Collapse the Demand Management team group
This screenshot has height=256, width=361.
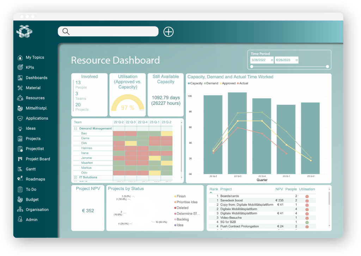tap(75, 129)
